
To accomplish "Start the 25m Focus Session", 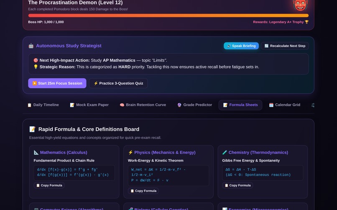I will 57,83.
